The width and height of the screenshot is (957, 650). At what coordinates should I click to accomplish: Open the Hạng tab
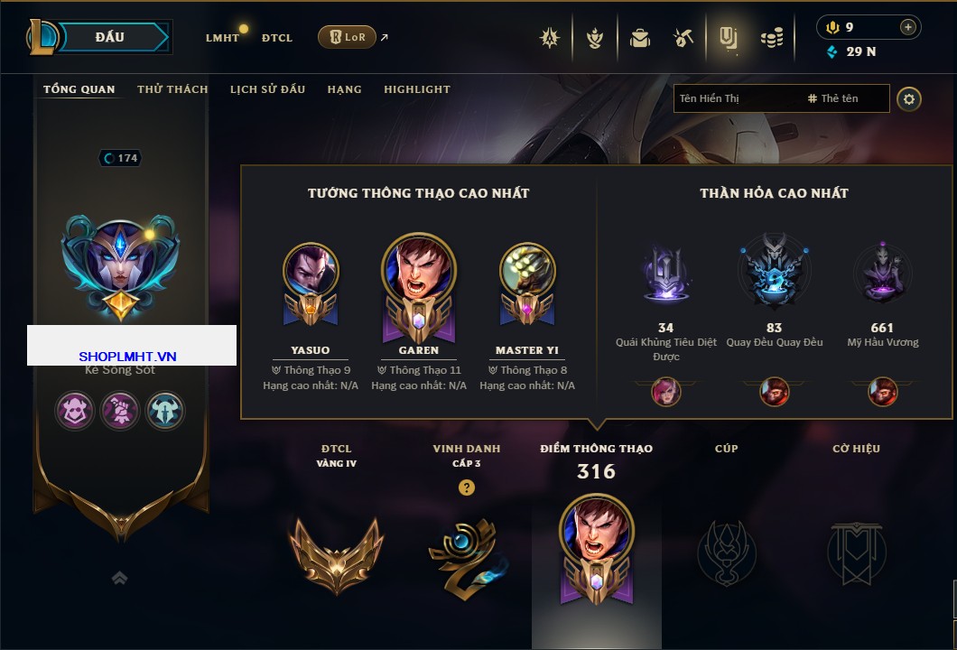344,89
